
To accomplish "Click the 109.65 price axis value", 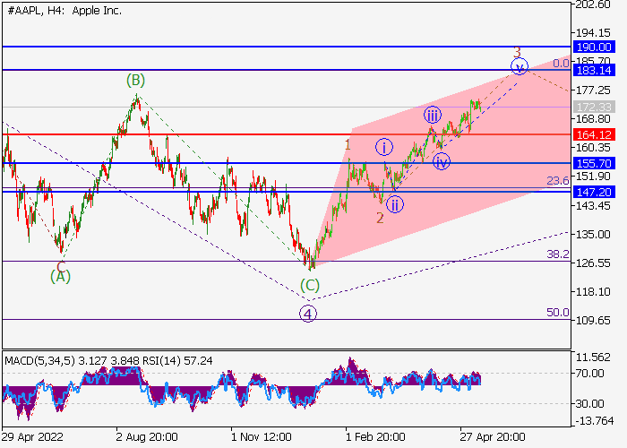I will (593, 321).
